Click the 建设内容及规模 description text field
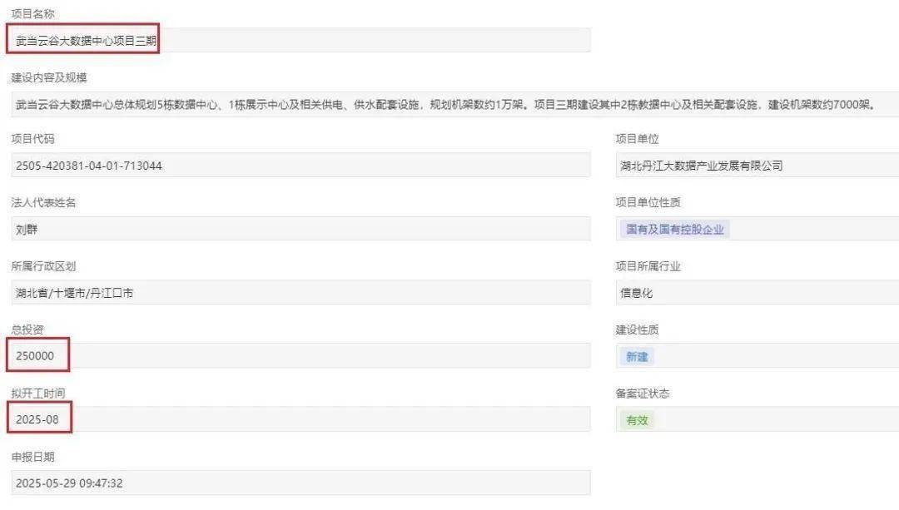The height and width of the screenshot is (510, 899). (449, 105)
